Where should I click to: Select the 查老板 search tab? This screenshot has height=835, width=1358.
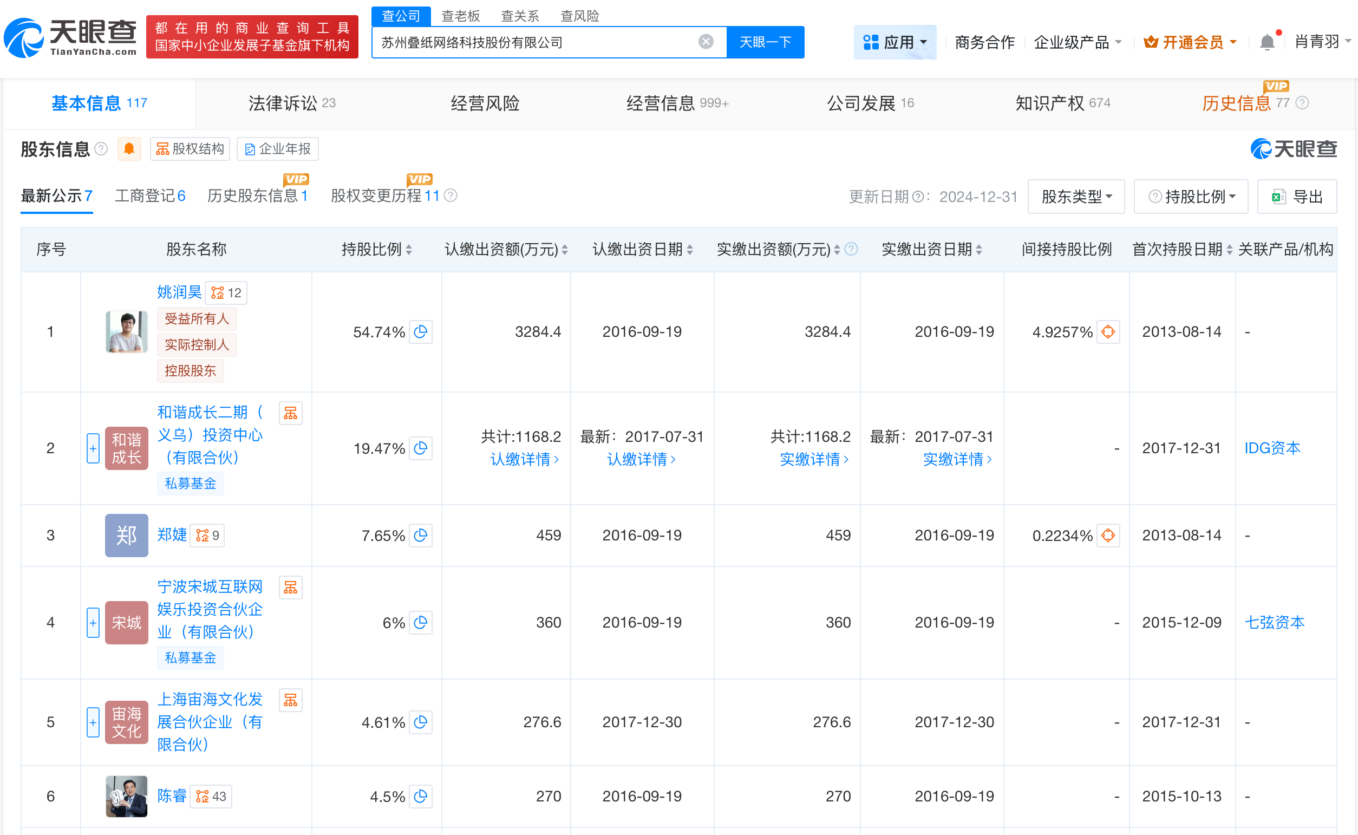pos(461,16)
